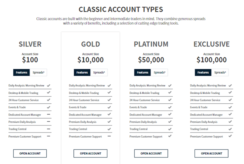The height and width of the screenshot is (164, 244).
Task: Open the Exclusive account Spreads tab
Action: [220, 72]
